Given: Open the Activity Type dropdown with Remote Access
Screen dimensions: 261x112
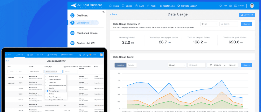Looking at the screenshot, I should [54, 72].
